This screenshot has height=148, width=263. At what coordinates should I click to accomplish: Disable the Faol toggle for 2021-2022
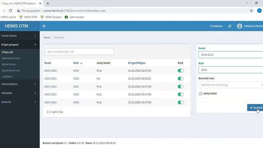pyautogui.click(x=181, y=86)
